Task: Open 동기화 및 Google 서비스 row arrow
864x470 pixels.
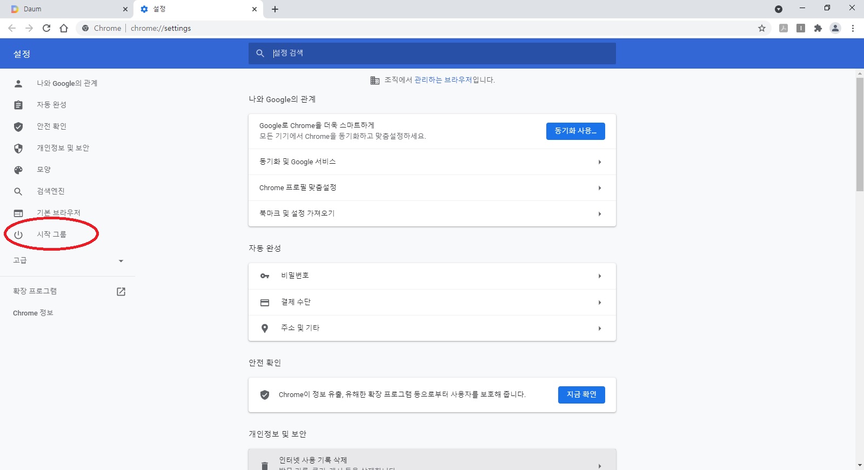Action: point(600,162)
